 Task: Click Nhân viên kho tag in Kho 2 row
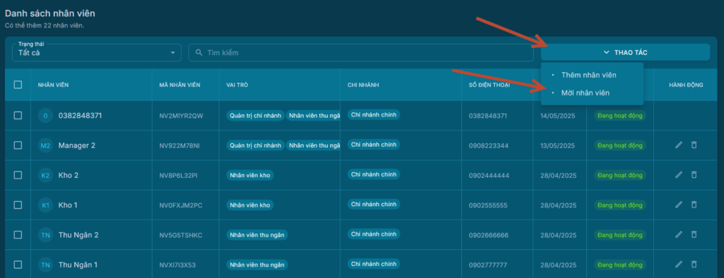250,175
